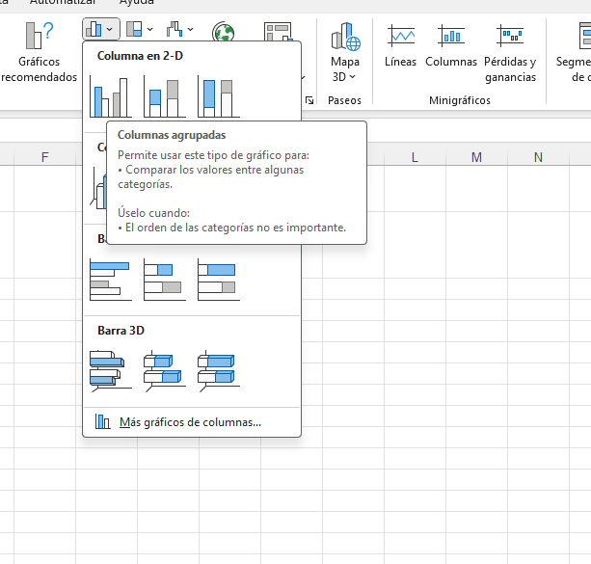Click the PivotChart icon
591x564 pixels.
pyautogui.click(x=279, y=32)
